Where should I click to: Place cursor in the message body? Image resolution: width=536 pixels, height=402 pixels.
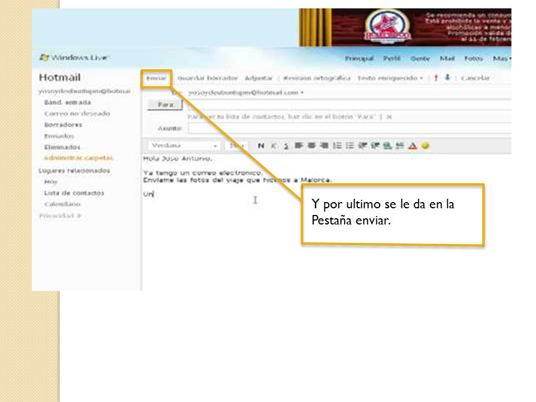pos(327,222)
